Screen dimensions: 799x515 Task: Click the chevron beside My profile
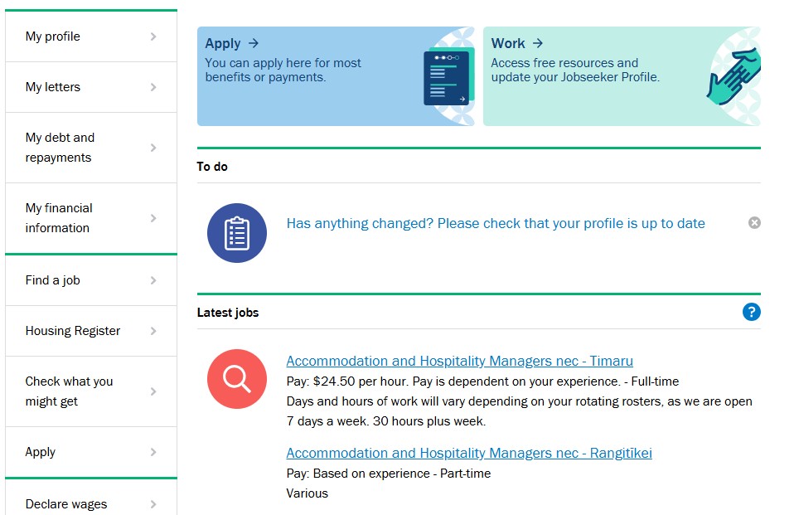[x=153, y=36]
